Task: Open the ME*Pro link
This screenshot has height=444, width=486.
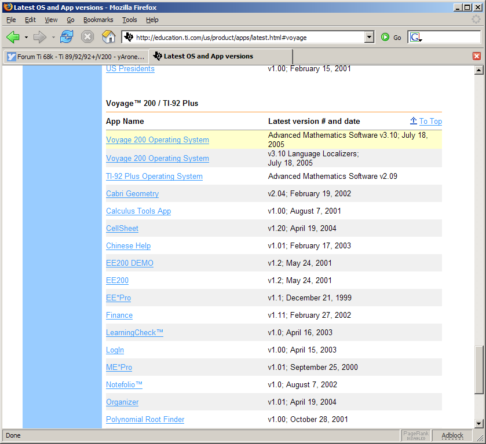Action: 119,367
